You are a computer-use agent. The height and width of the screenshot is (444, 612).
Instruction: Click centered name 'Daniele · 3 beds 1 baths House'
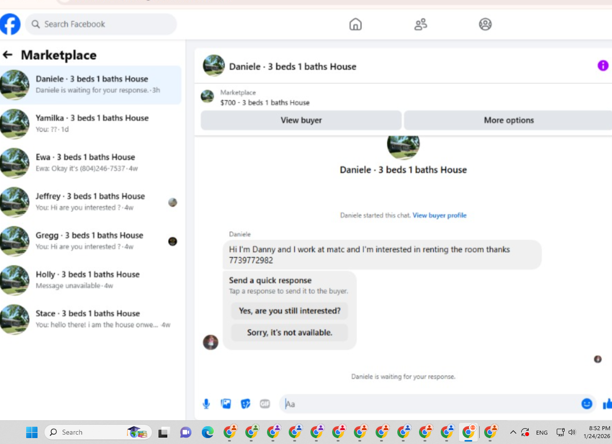point(403,170)
